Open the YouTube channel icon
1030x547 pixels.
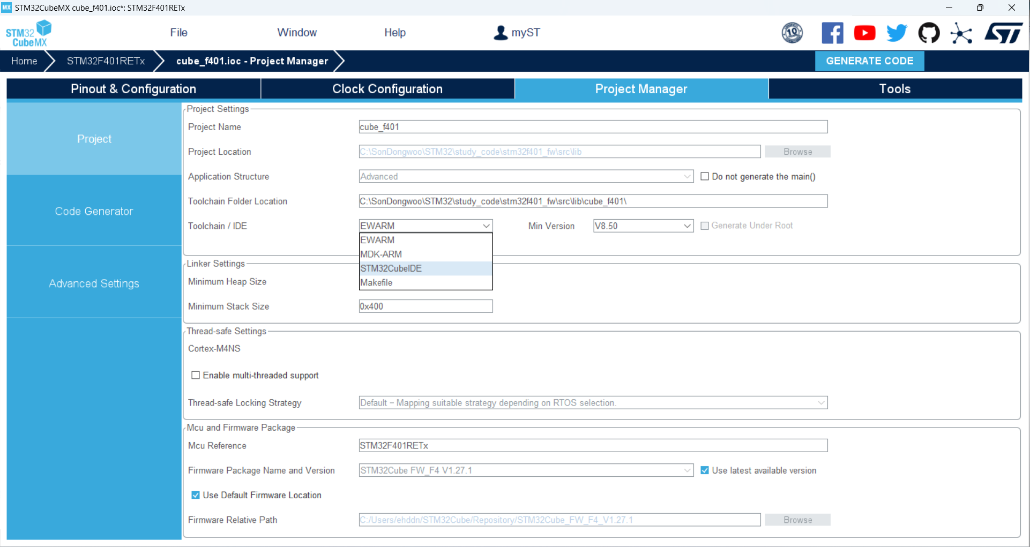point(864,33)
